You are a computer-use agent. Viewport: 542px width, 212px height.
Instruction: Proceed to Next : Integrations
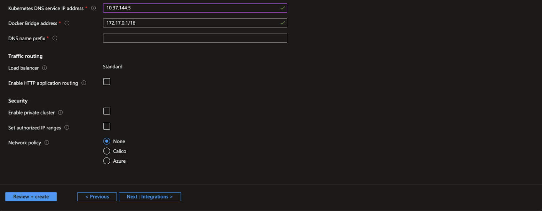(150, 197)
